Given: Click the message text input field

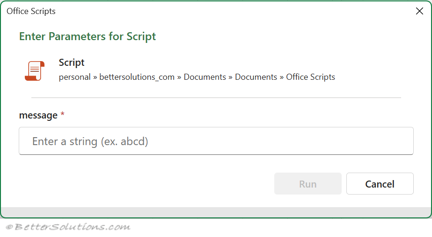Looking at the screenshot, I should click(x=216, y=141).
